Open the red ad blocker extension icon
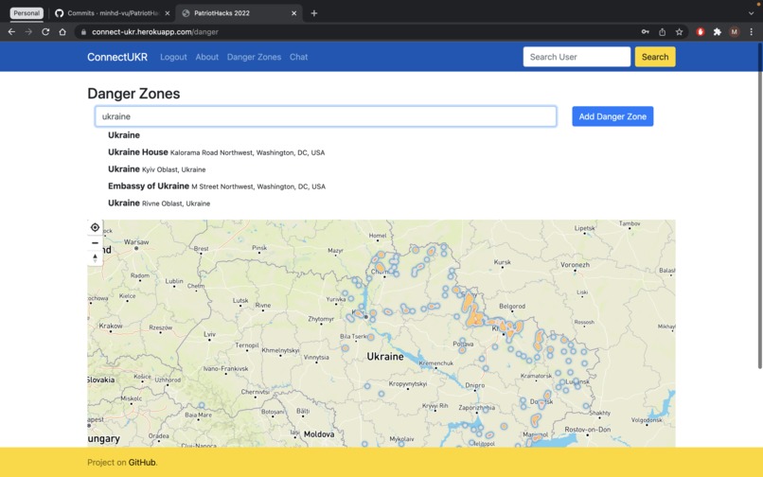 pyautogui.click(x=701, y=32)
